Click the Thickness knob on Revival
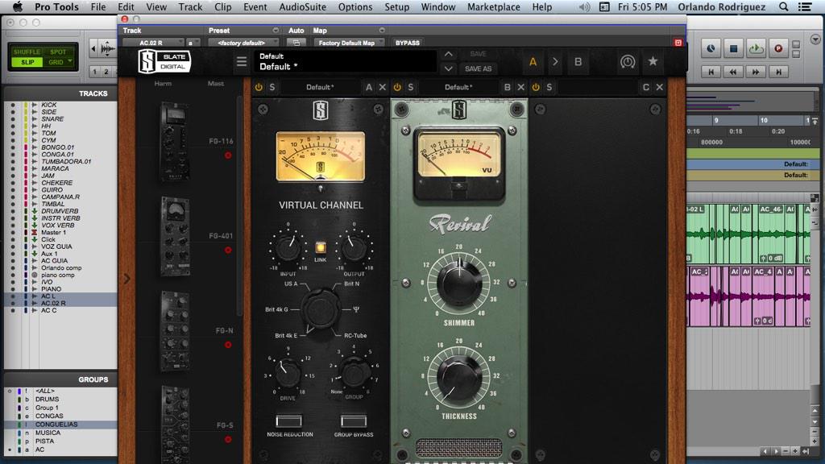 [459, 376]
